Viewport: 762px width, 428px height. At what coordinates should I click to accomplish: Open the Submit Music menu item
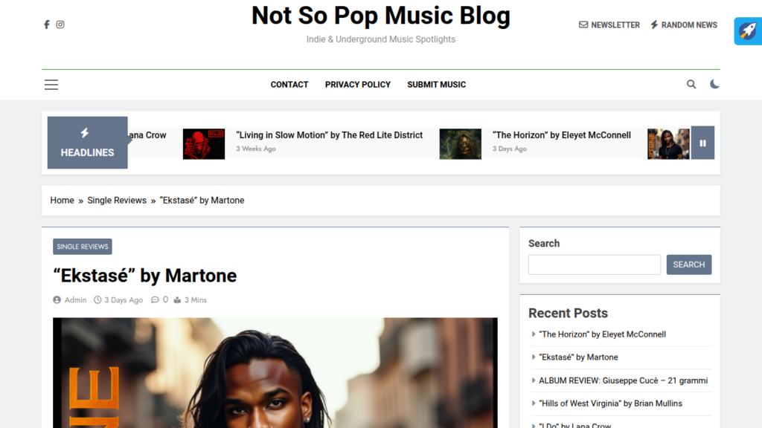[x=436, y=85]
